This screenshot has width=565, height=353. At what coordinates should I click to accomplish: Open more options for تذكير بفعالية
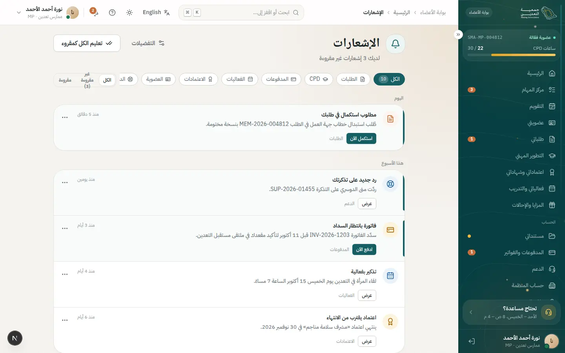coord(65,274)
